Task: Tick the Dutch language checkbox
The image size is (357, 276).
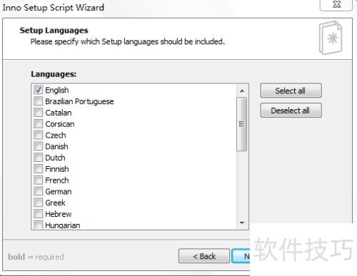Action: click(x=38, y=158)
